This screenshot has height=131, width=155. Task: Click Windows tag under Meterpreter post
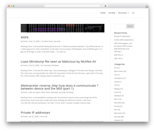(70, 92)
